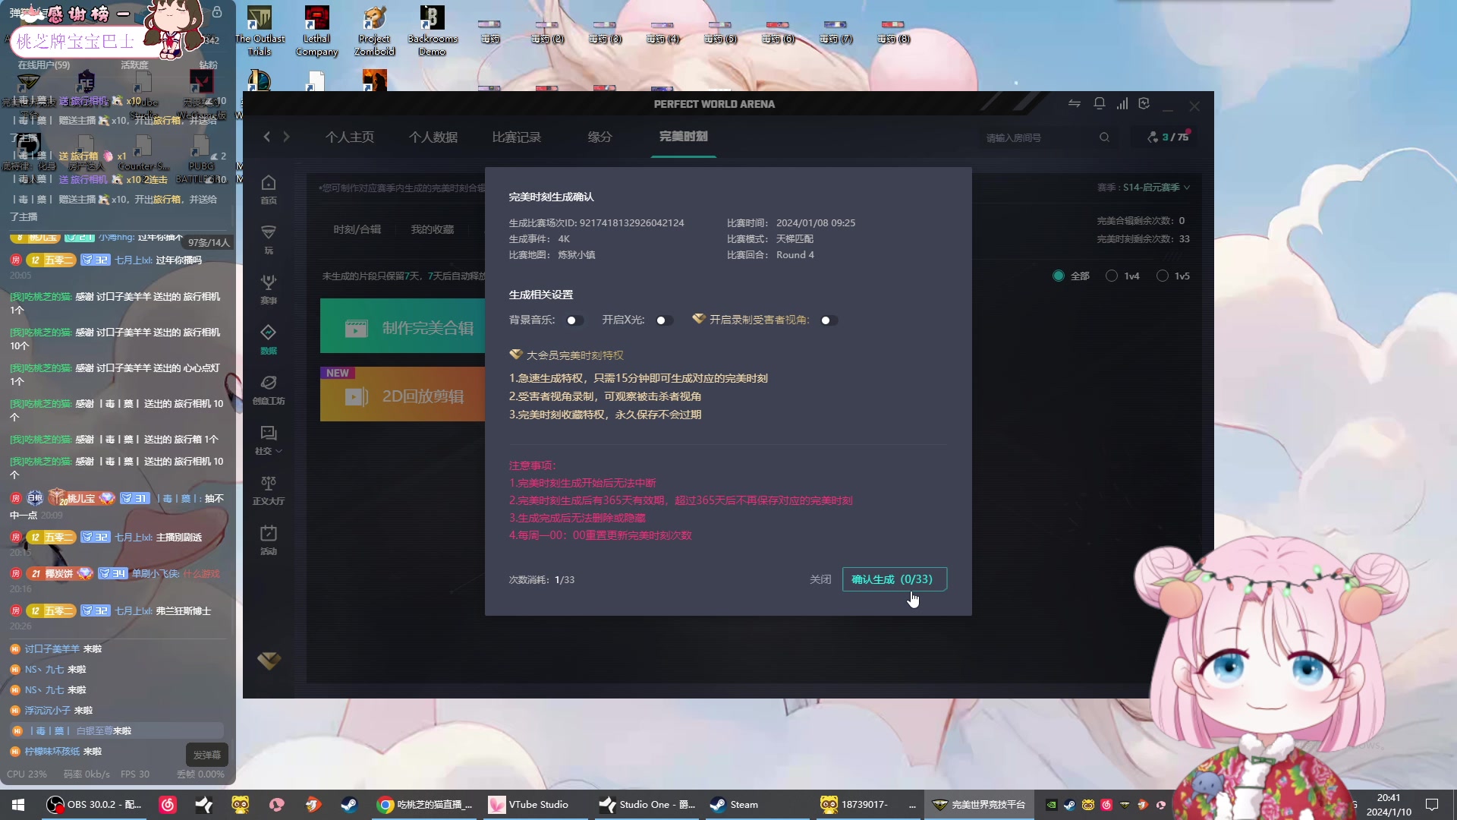
Task: Open Lethal Company desktop shortcut
Action: 316,31
